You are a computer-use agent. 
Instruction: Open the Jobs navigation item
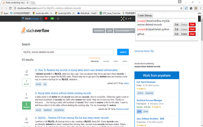pyautogui.click(x=109, y=30)
